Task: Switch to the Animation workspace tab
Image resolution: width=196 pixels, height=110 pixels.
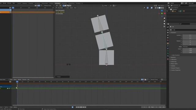Action: click(x=58, y=3)
